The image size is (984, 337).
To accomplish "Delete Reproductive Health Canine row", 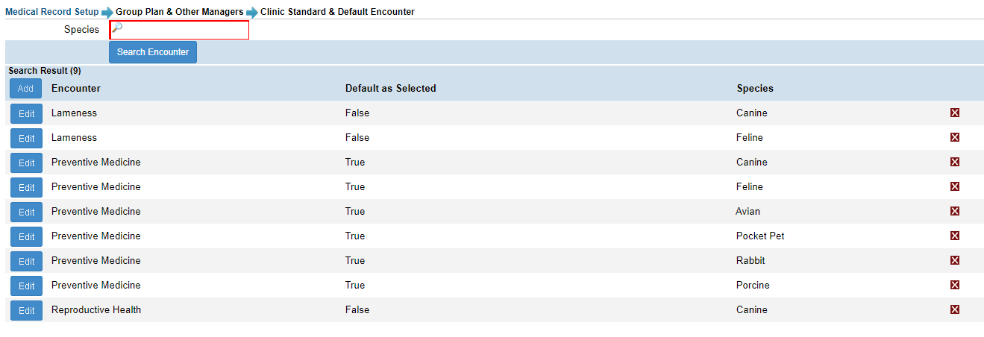I will (954, 309).
